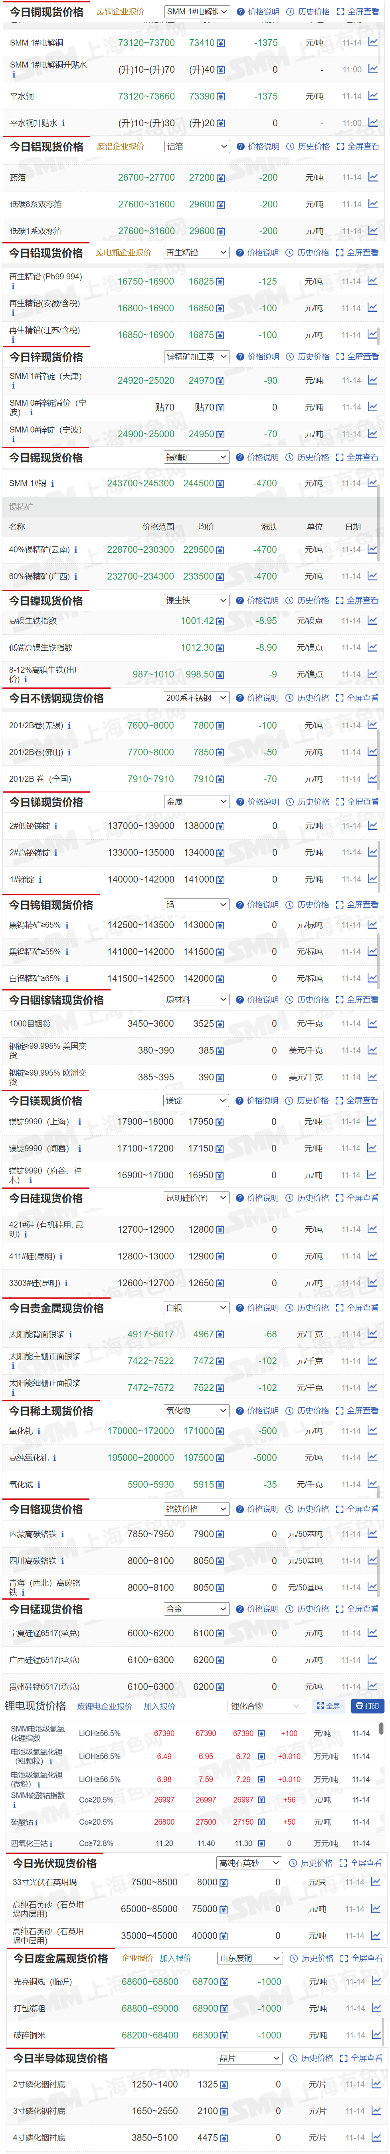Open the 山东废铜 dropdown
This screenshot has height=2154, width=390.
coord(250,1958)
